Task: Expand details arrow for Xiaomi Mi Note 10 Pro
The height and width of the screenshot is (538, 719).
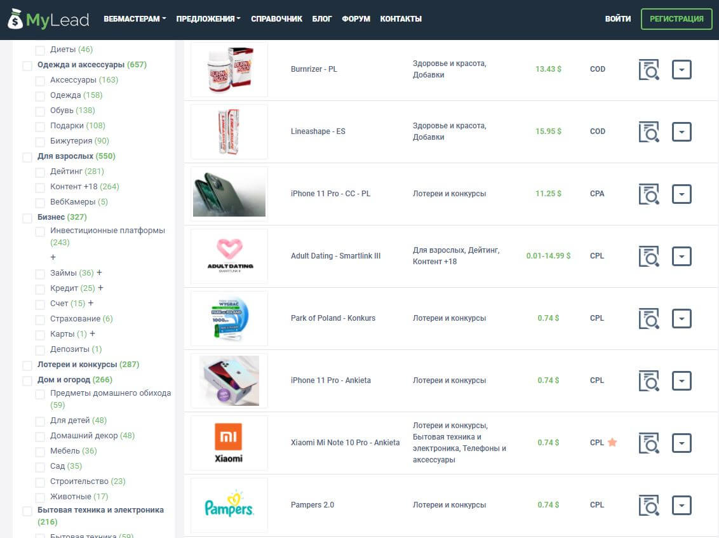Action: (682, 443)
